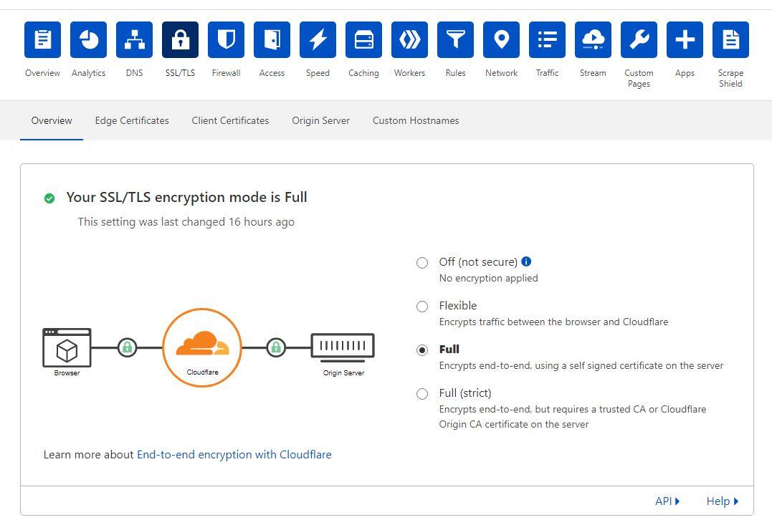Open the Rules funnel icon
The height and width of the screenshot is (520, 772).
click(x=455, y=40)
